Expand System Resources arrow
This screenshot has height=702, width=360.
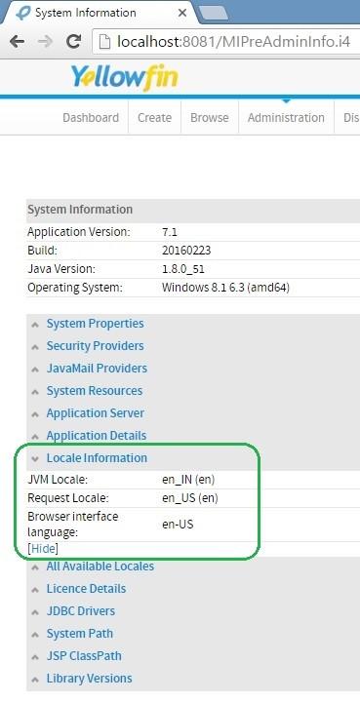click(x=35, y=392)
